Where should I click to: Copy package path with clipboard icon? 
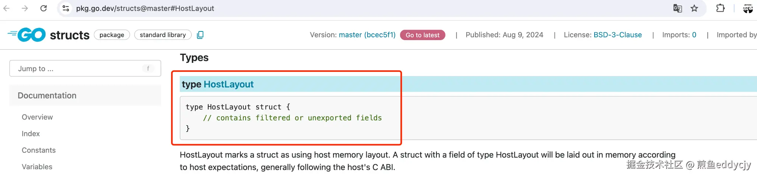click(200, 35)
